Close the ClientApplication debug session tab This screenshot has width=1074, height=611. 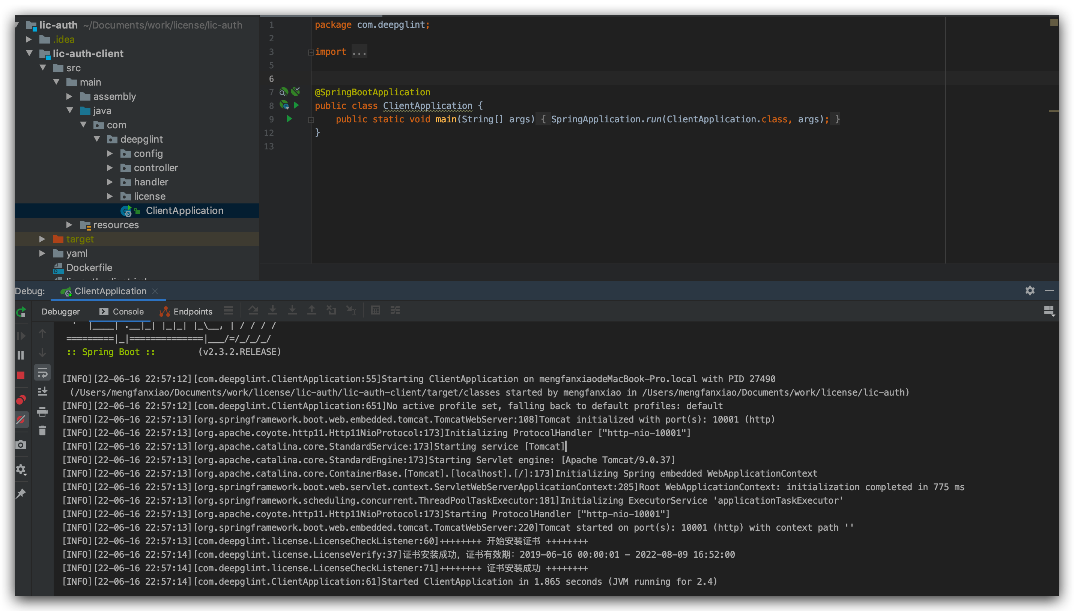pos(155,291)
